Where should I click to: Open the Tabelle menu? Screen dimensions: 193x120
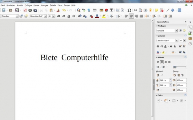coord(53,5)
